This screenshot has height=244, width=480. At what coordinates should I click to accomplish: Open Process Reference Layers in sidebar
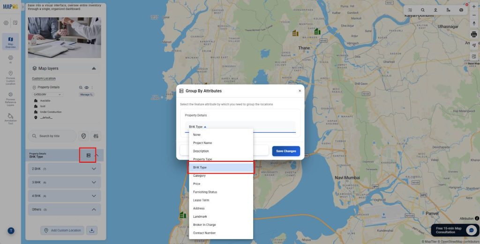click(x=10, y=100)
